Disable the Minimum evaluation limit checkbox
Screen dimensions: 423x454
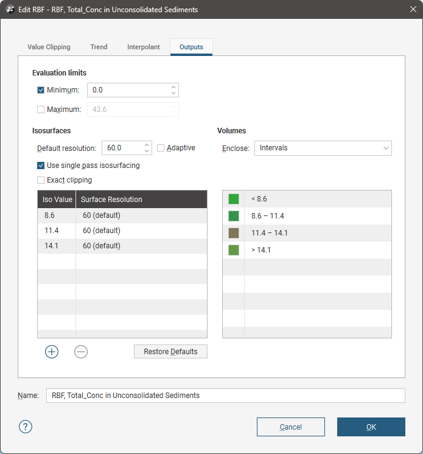pyautogui.click(x=41, y=90)
